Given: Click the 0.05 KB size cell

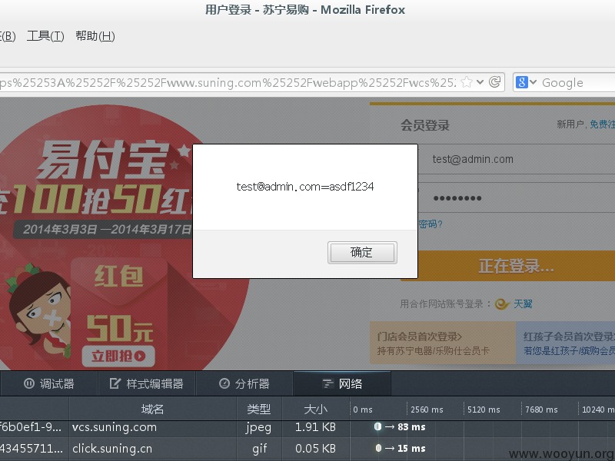Looking at the screenshot, I should [315, 448].
